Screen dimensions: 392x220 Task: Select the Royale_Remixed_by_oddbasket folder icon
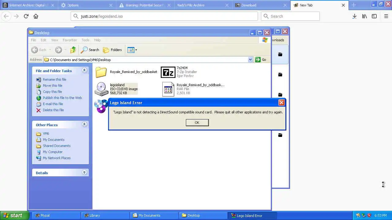point(101,72)
